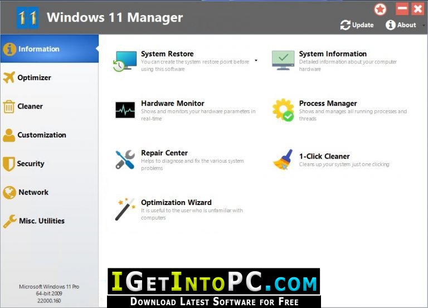
Task: Open System Information title
Action: pyautogui.click(x=333, y=53)
